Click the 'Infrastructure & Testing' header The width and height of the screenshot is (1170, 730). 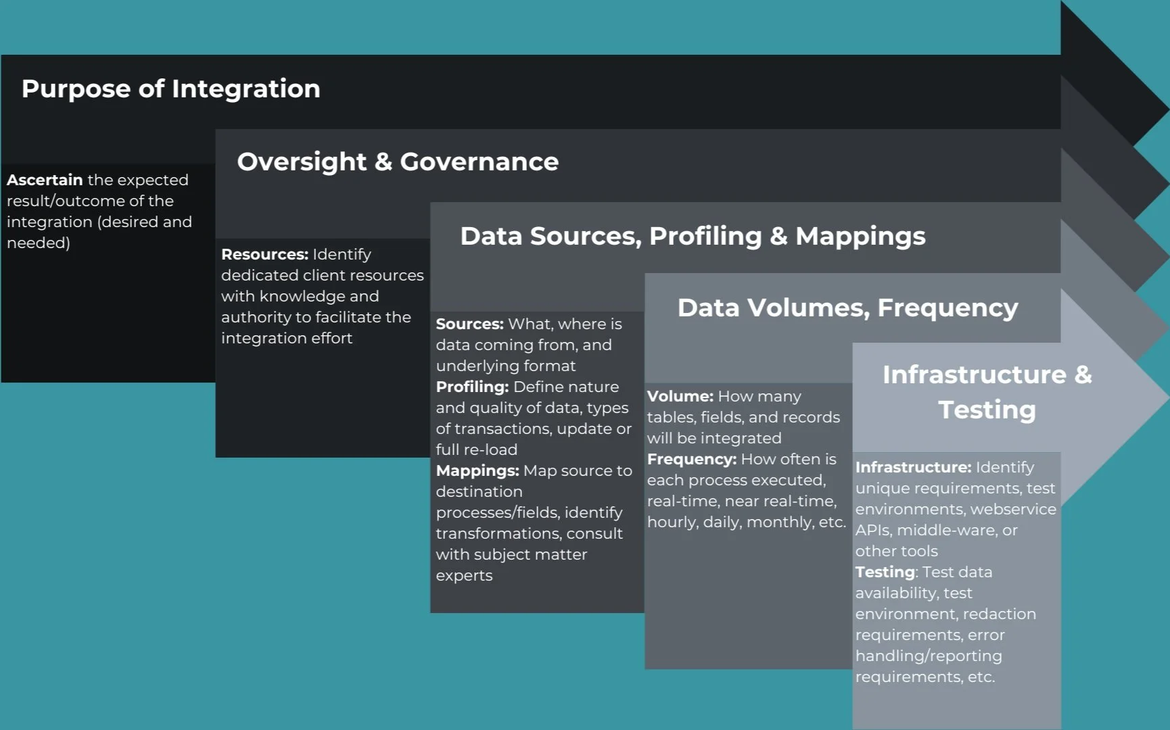click(x=987, y=392)
